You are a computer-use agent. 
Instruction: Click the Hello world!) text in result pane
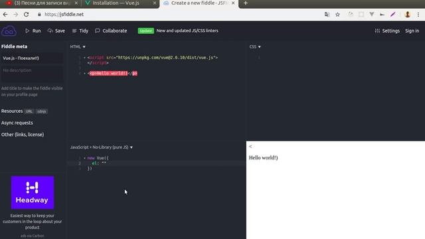264,158
